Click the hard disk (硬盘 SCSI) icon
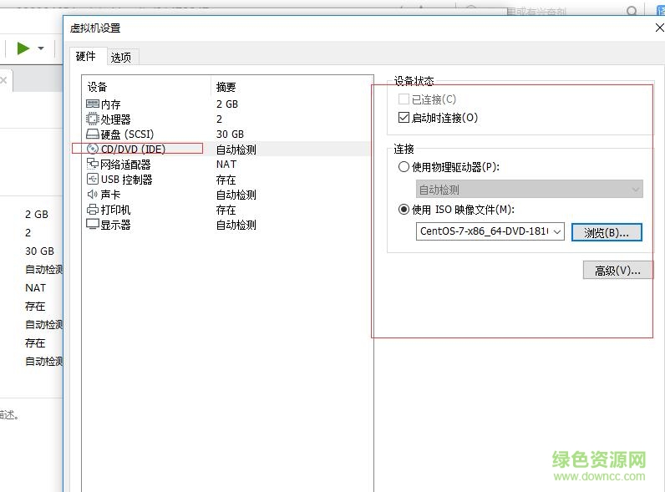This screenshot has height=492, width=665. pyautogui.click(x=92, y=134)
